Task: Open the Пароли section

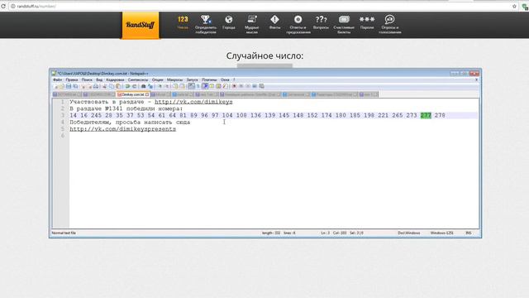Action: [x=367, y=22]
